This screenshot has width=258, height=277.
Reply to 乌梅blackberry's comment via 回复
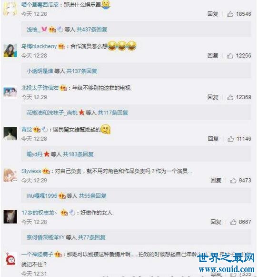[x=213, y=56]
